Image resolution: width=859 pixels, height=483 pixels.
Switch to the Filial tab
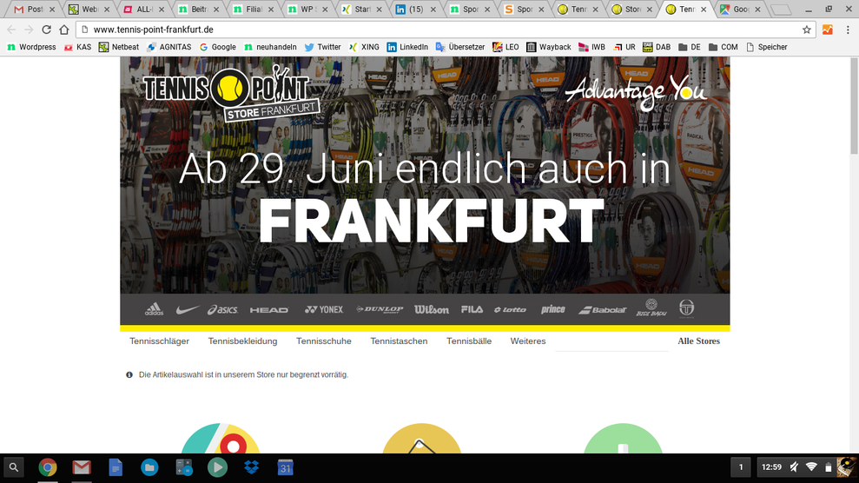coord(253,10)
